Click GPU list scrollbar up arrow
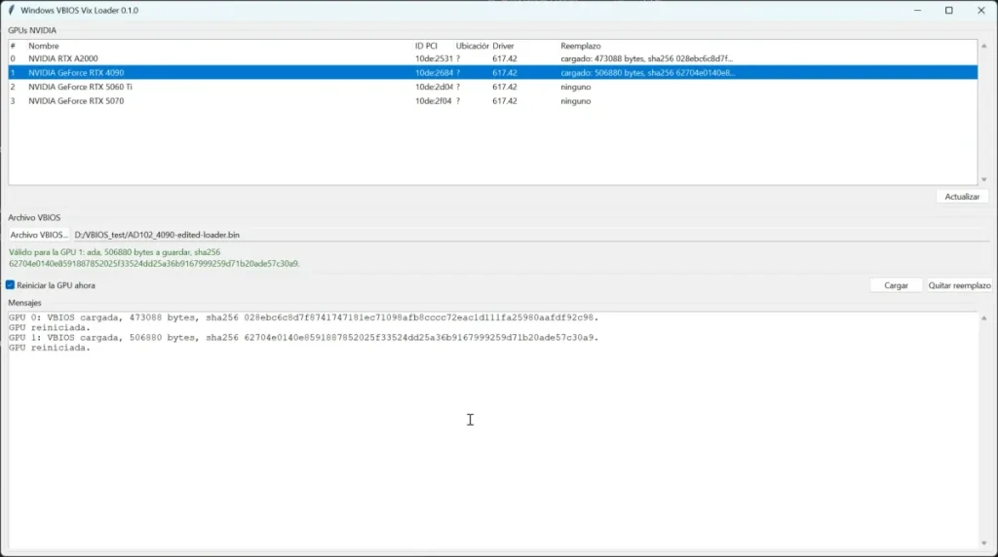Screen dimensions: 998x557 click(x=984, y=46)
